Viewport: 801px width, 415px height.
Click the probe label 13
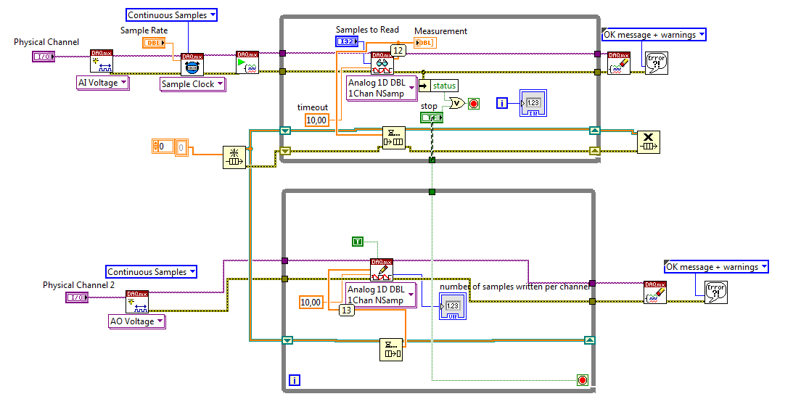point(346,310)
